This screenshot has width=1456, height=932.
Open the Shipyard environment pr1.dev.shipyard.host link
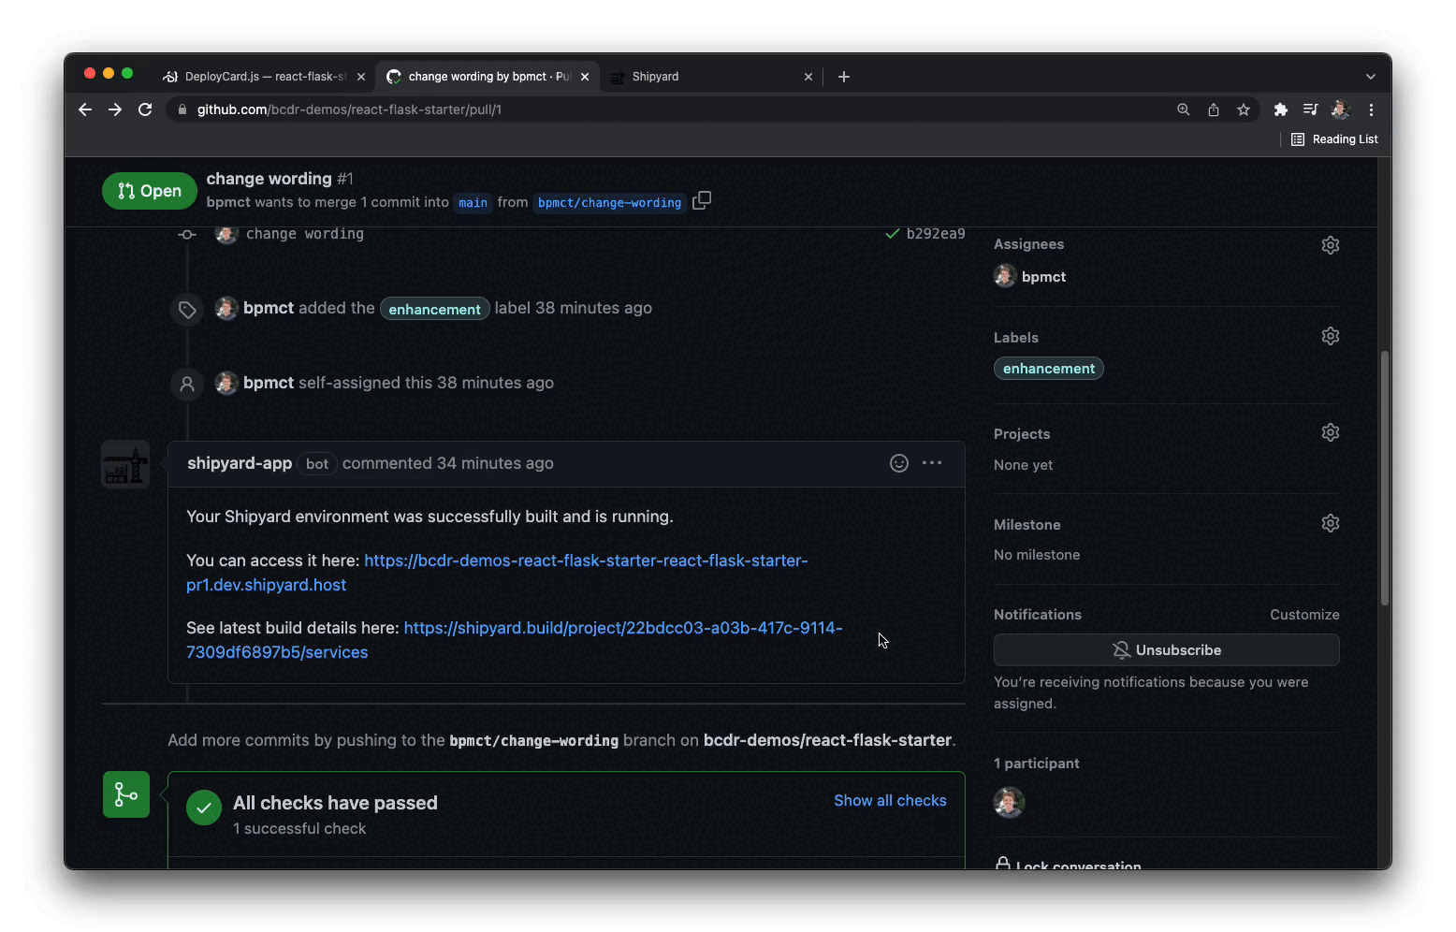497,573
